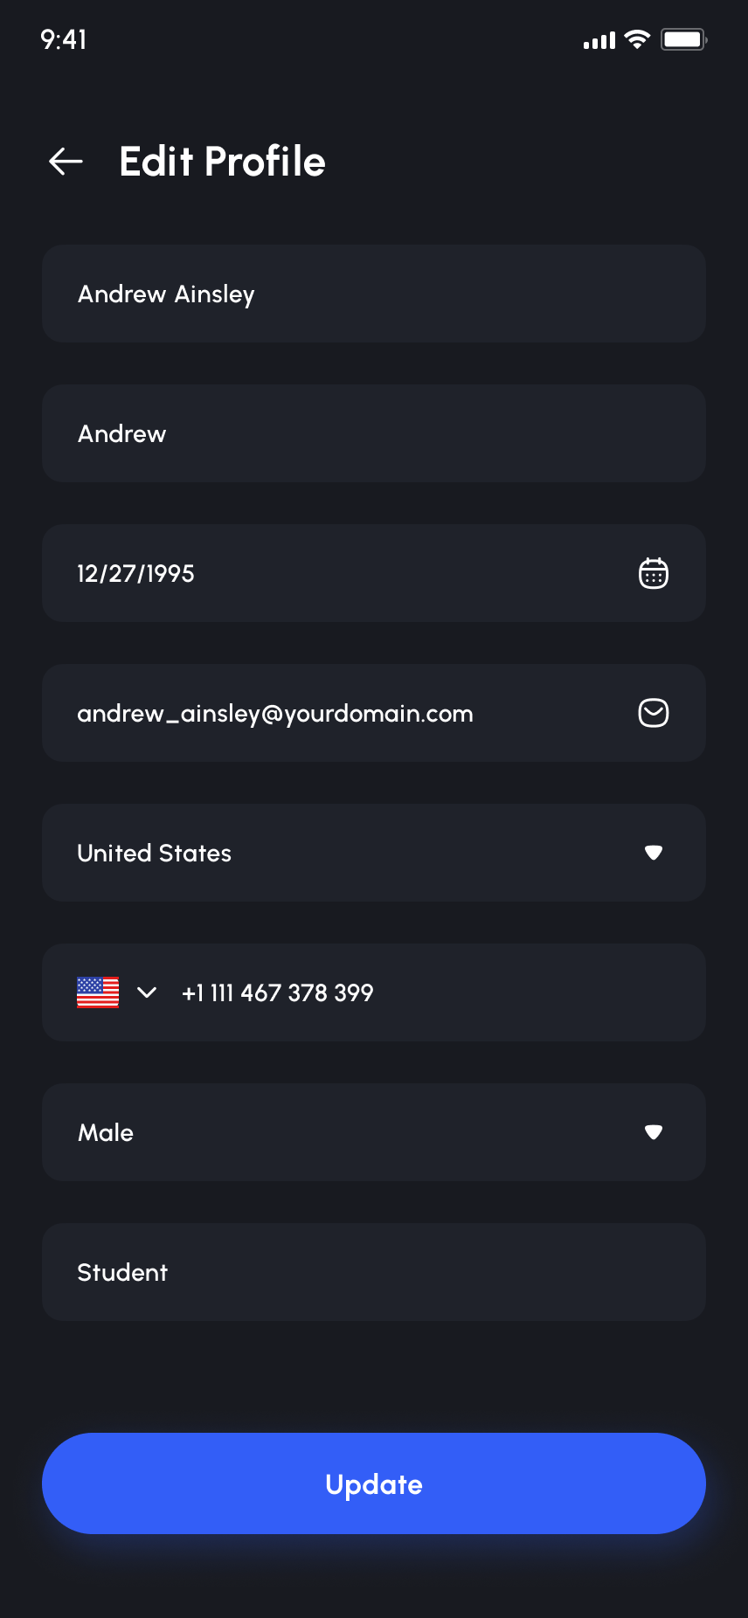The height and width of the screenshot is (1618, 748).
Task: Check the Wi-Fi status icon
Action: coord(638,40)
